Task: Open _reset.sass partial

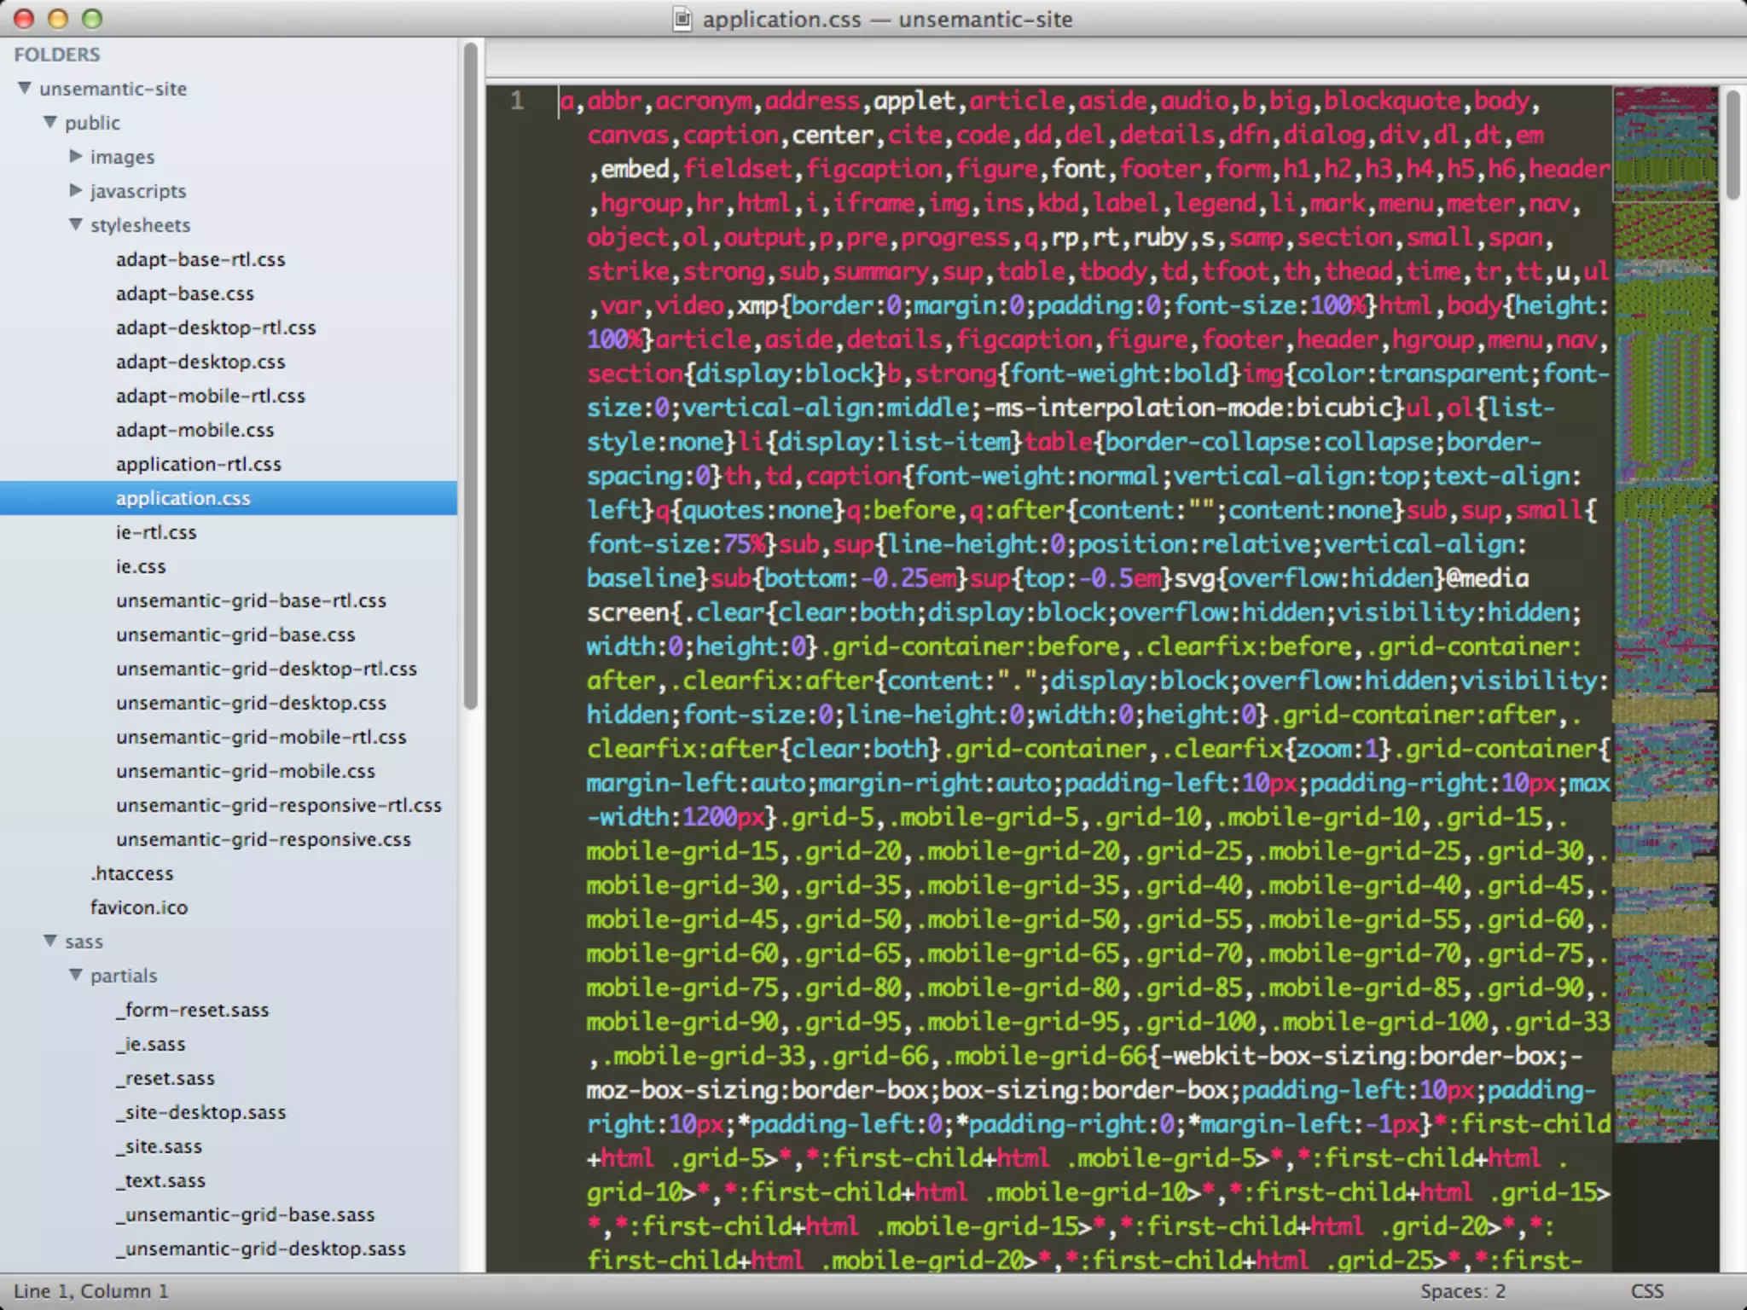Action: 165,1078
